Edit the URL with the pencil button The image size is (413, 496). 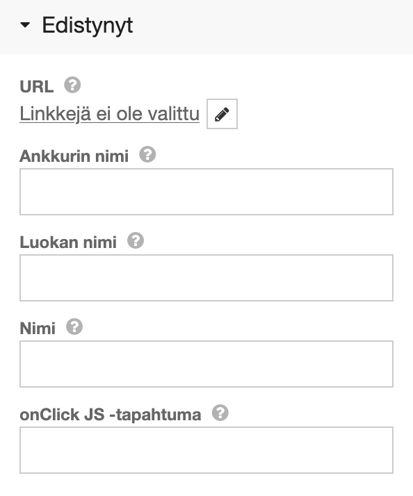point(222,114)
